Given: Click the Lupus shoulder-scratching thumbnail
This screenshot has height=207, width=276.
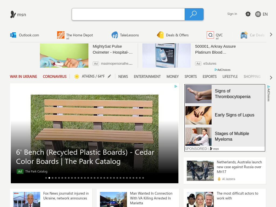Looking at the screenshot, I should pos(198,115).
